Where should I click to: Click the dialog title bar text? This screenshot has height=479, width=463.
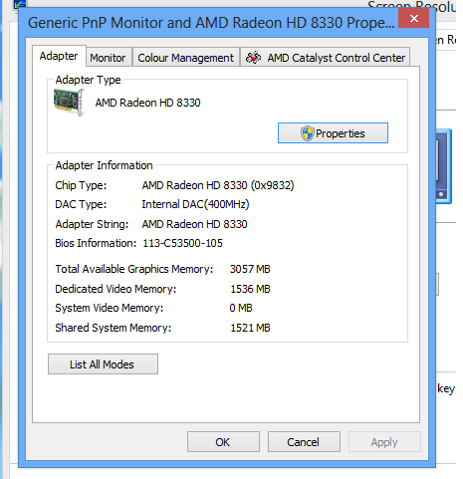coord(211,23)
